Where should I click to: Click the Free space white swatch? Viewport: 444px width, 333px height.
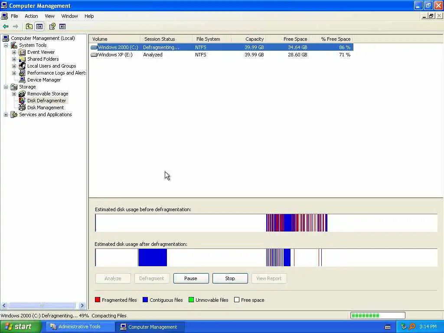click(237, 300)
